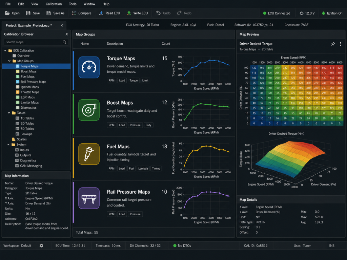
Task: Open the Calibration menu
Action: click(54, 4)
